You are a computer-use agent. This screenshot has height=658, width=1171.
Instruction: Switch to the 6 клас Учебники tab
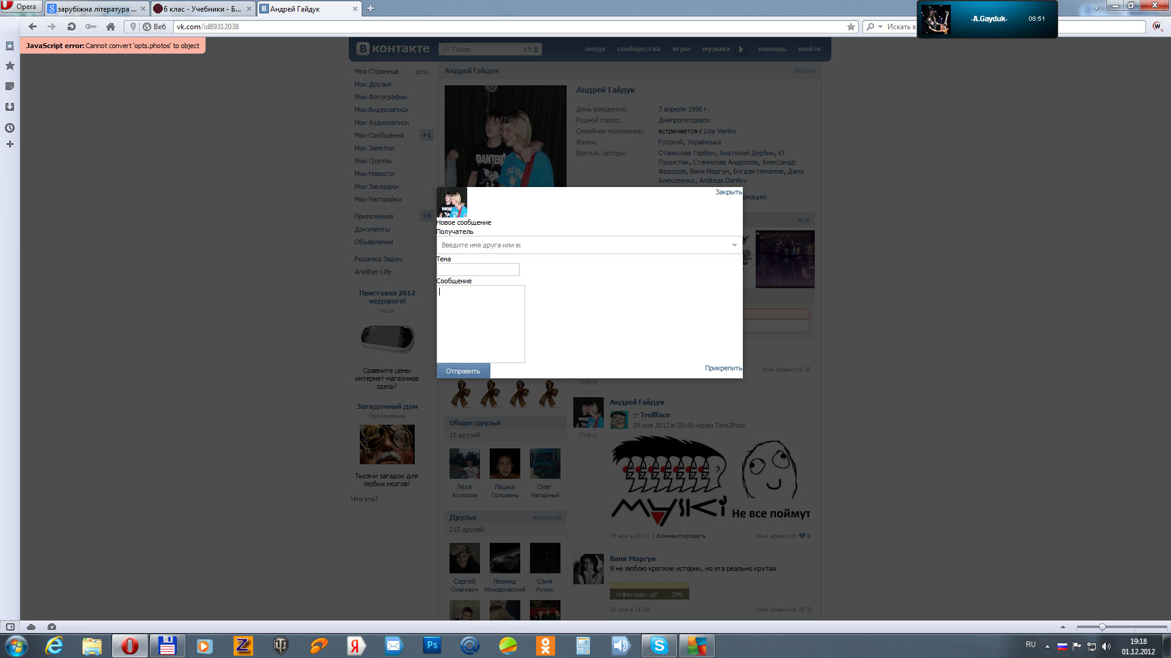(x=201, y=9)
